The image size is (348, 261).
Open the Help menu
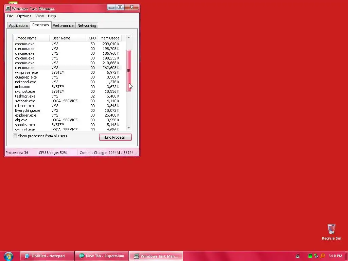52,16
